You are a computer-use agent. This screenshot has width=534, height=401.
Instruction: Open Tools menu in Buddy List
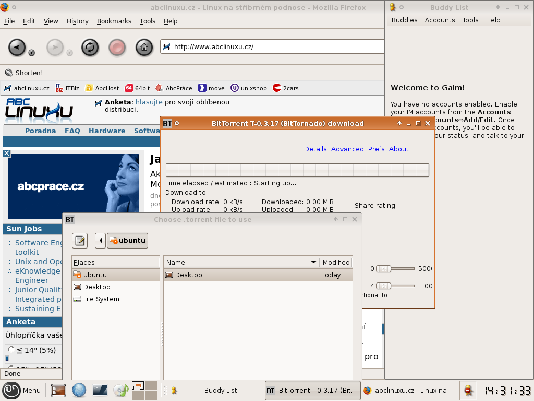(x=470, y=20)
